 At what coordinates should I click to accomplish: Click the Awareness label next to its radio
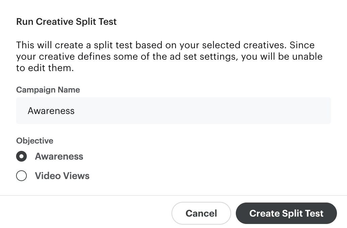click(x=59, y=156)
